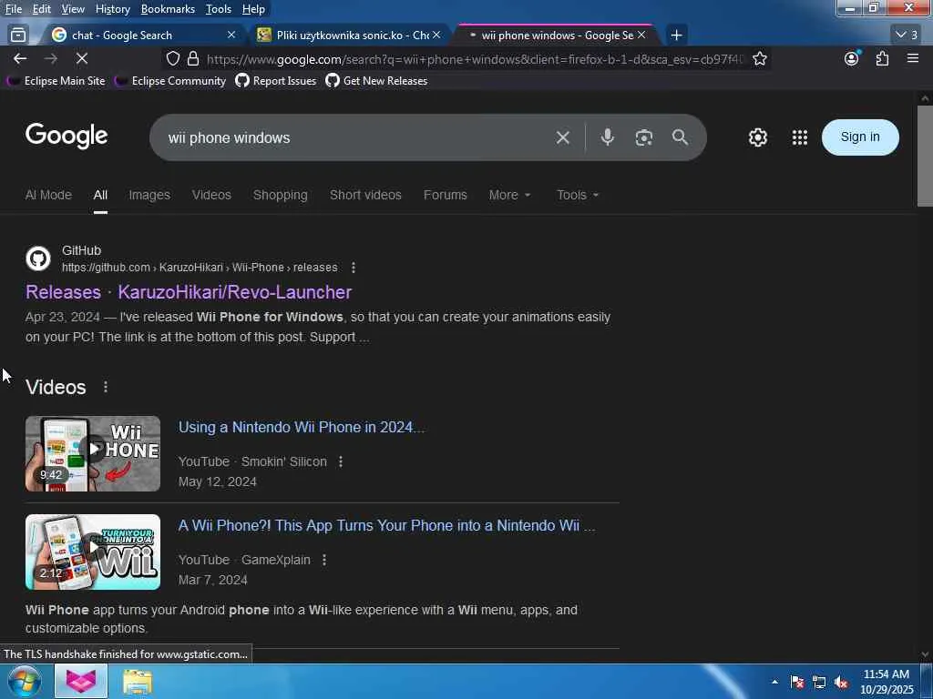
Task: Close the chat - Google Search tab
Action: 231,35
